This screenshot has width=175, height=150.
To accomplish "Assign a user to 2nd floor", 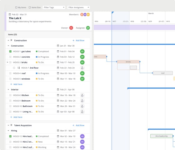I will 82,68.
